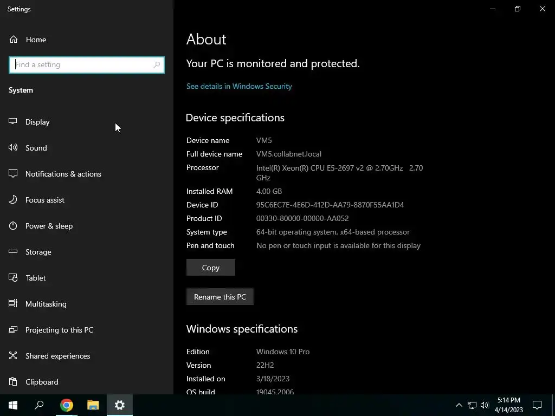Open Multitasking settings label
Screen dimensions: 555x416
pos(46,304)
